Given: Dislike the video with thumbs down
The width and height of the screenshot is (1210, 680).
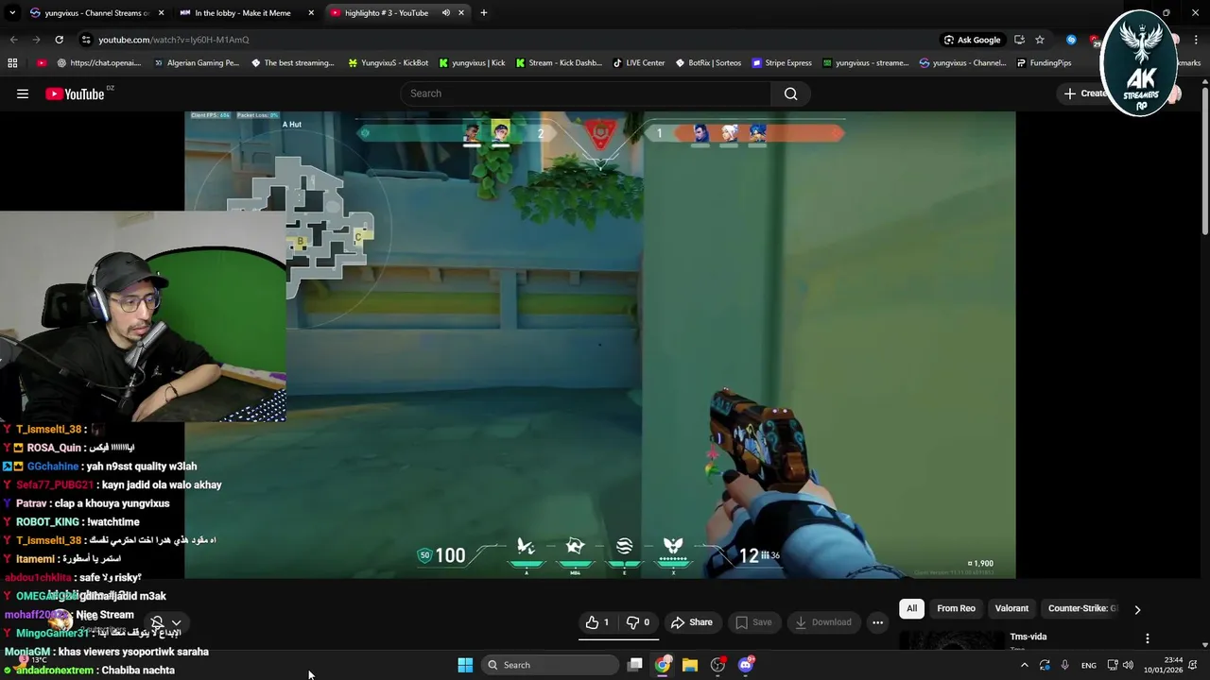Looking at the screenshot, I should pos(638,622).
